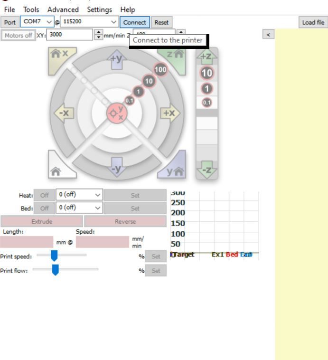Click the temperature graph
The height and width of the screenshot is (360, 328).
point(215,226)
